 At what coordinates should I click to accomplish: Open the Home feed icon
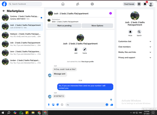coord(63,4)
